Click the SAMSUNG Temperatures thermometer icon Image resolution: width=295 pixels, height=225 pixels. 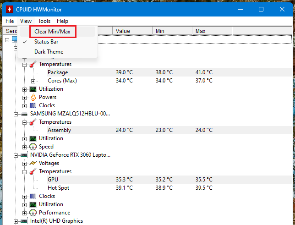pyautogui.click(x=33, y=122)
